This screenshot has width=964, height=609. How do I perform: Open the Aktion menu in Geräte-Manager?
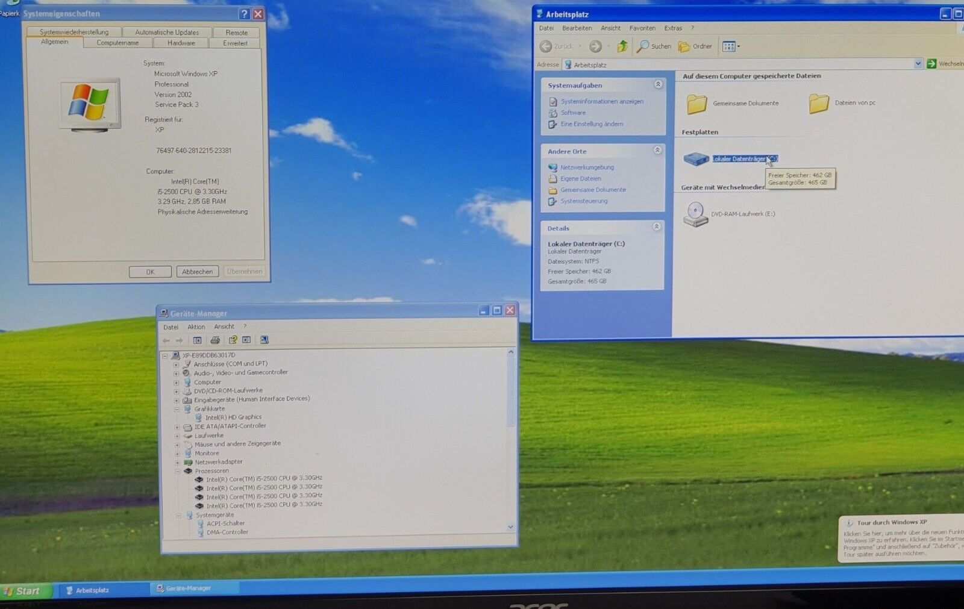point(196,327)
